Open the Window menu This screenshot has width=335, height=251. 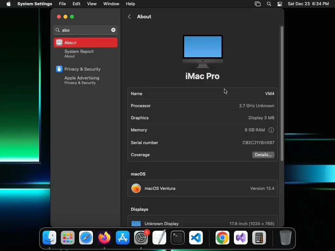click(111, 4)
